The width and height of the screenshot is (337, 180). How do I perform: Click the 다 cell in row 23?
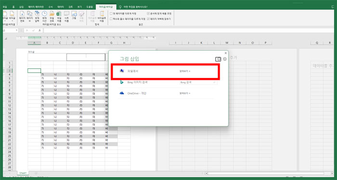click(73, 148)
